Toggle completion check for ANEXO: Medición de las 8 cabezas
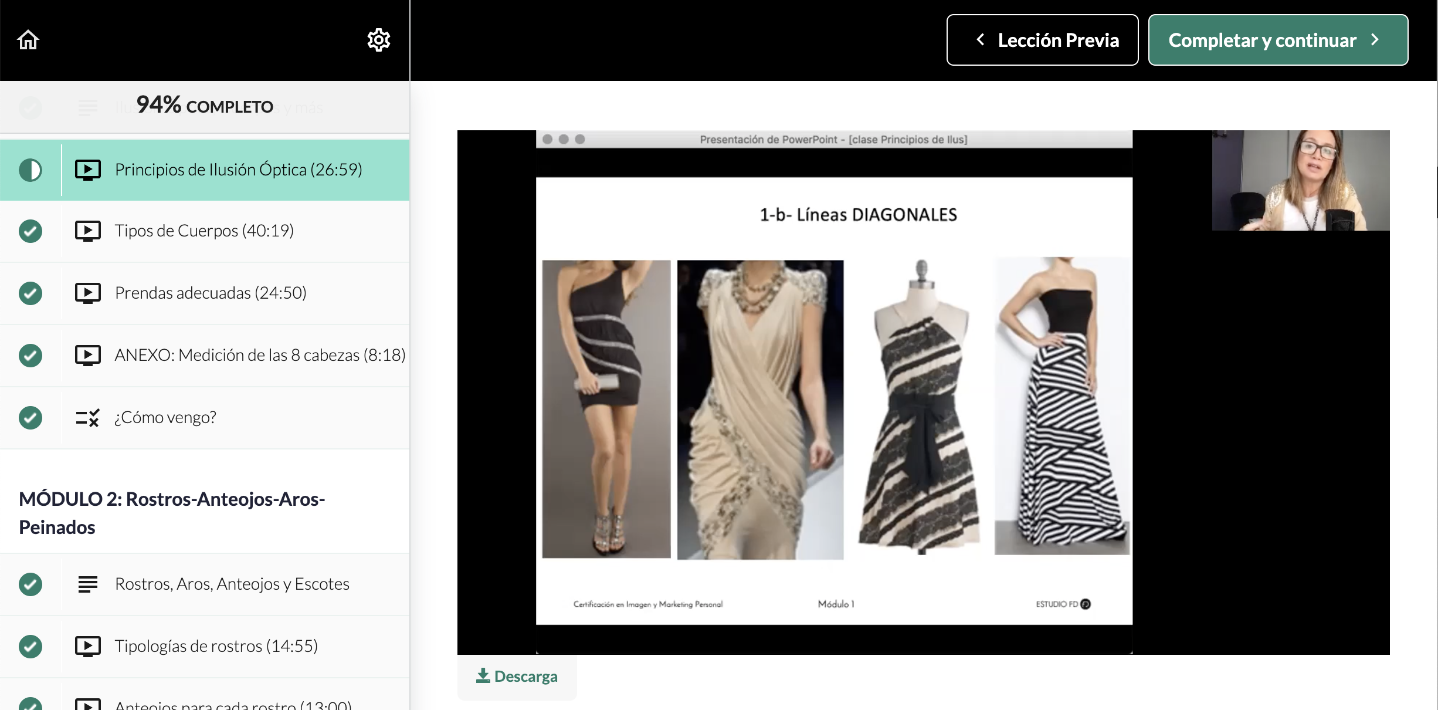 pos(30,356)
